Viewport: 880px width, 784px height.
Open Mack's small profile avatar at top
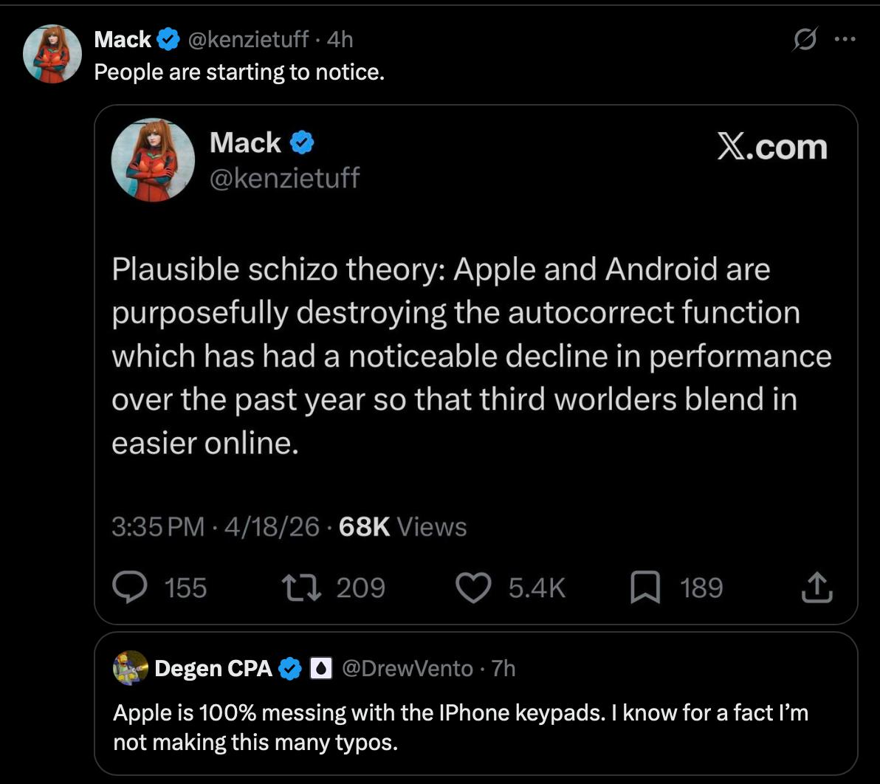tap(52, 54)
